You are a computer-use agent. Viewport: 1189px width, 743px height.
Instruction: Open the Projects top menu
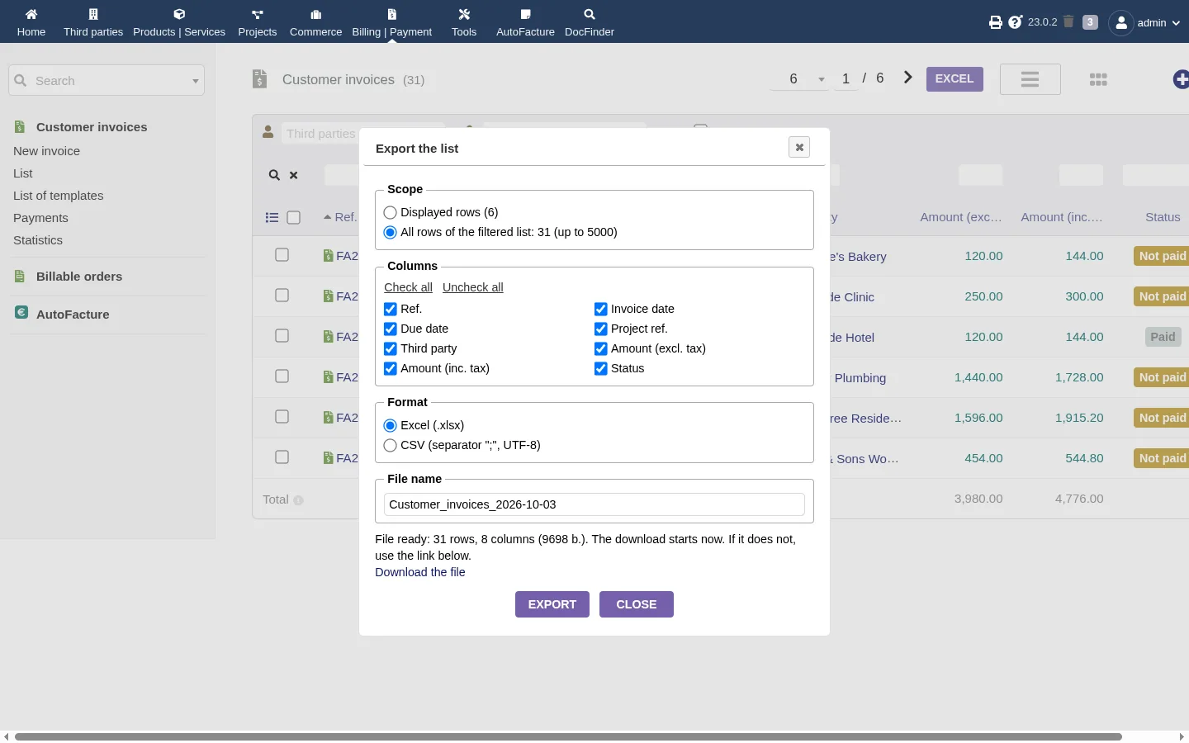tap(258, 22)
